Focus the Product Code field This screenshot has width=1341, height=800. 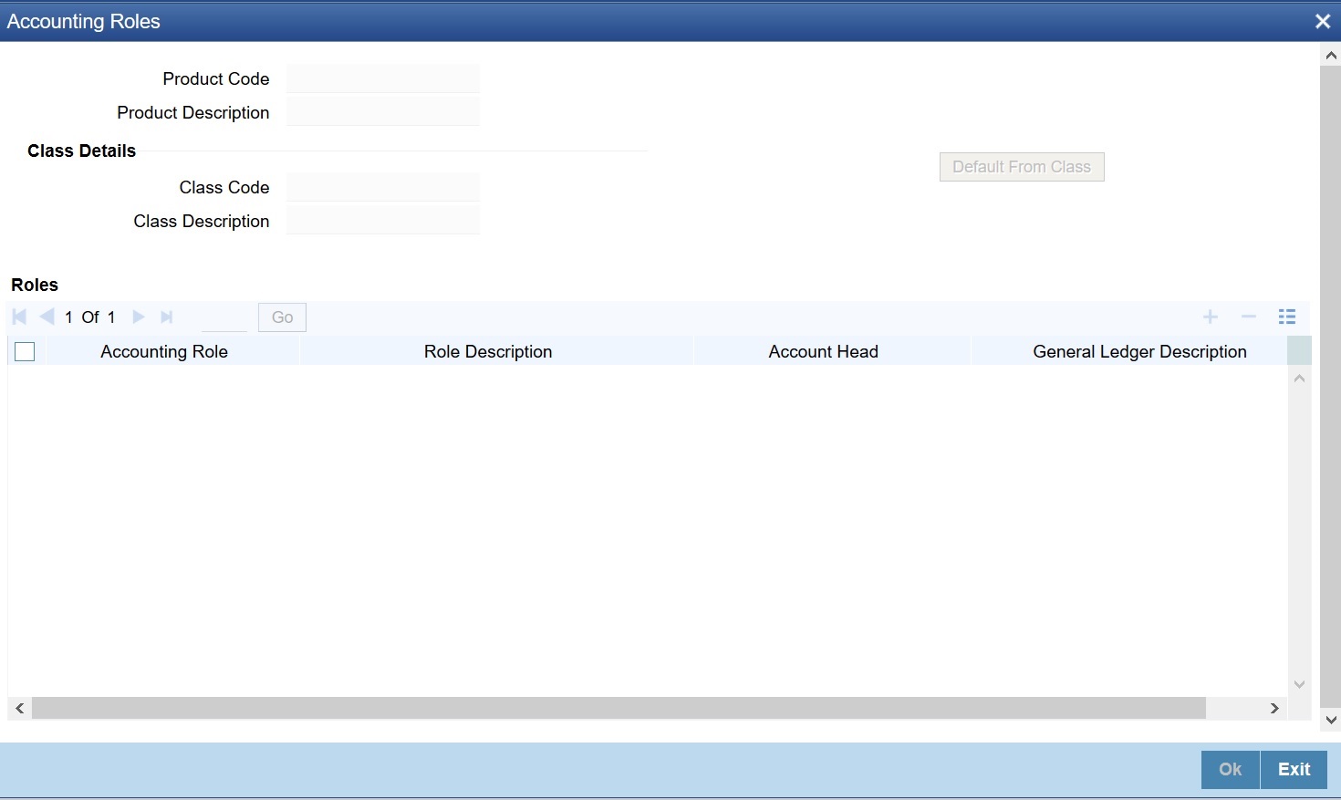tap(383, 78)
